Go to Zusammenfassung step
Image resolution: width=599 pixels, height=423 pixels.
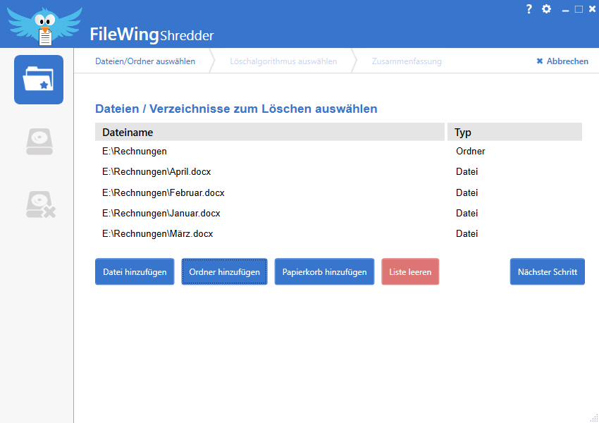click(407, 61)
